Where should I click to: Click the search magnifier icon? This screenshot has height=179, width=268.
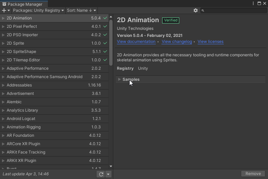[x=203, y=11]
